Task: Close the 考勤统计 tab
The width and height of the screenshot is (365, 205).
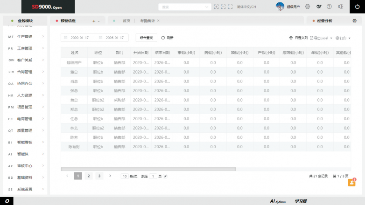Action: (x=158, y=21)
